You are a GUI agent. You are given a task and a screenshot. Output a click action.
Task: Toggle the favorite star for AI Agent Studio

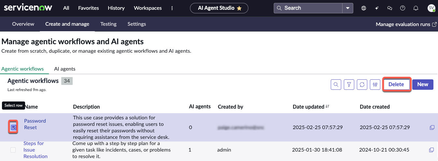(x=239, y=8)
